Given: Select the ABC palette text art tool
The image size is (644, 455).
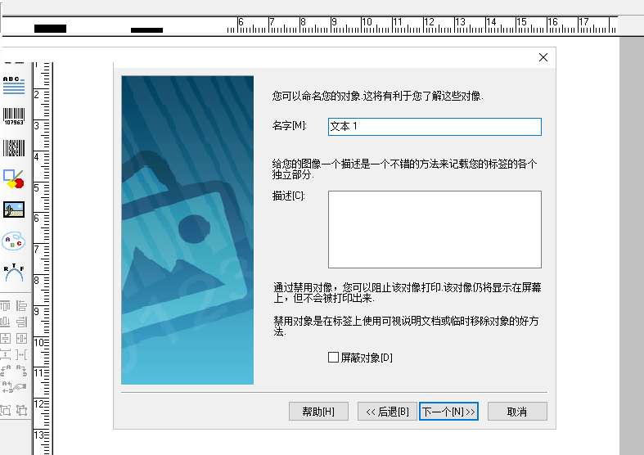Looking at the screenshot, I should pos(14,241).
